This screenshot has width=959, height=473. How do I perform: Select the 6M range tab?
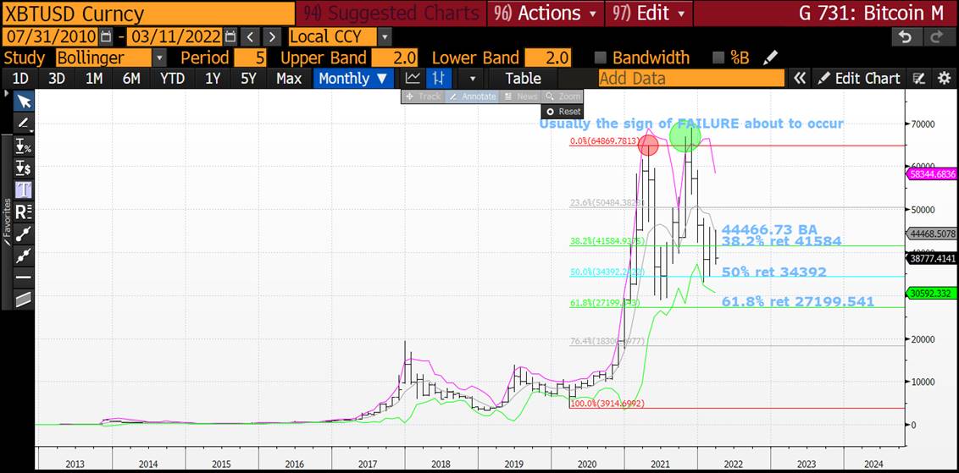tap(130, 78)
